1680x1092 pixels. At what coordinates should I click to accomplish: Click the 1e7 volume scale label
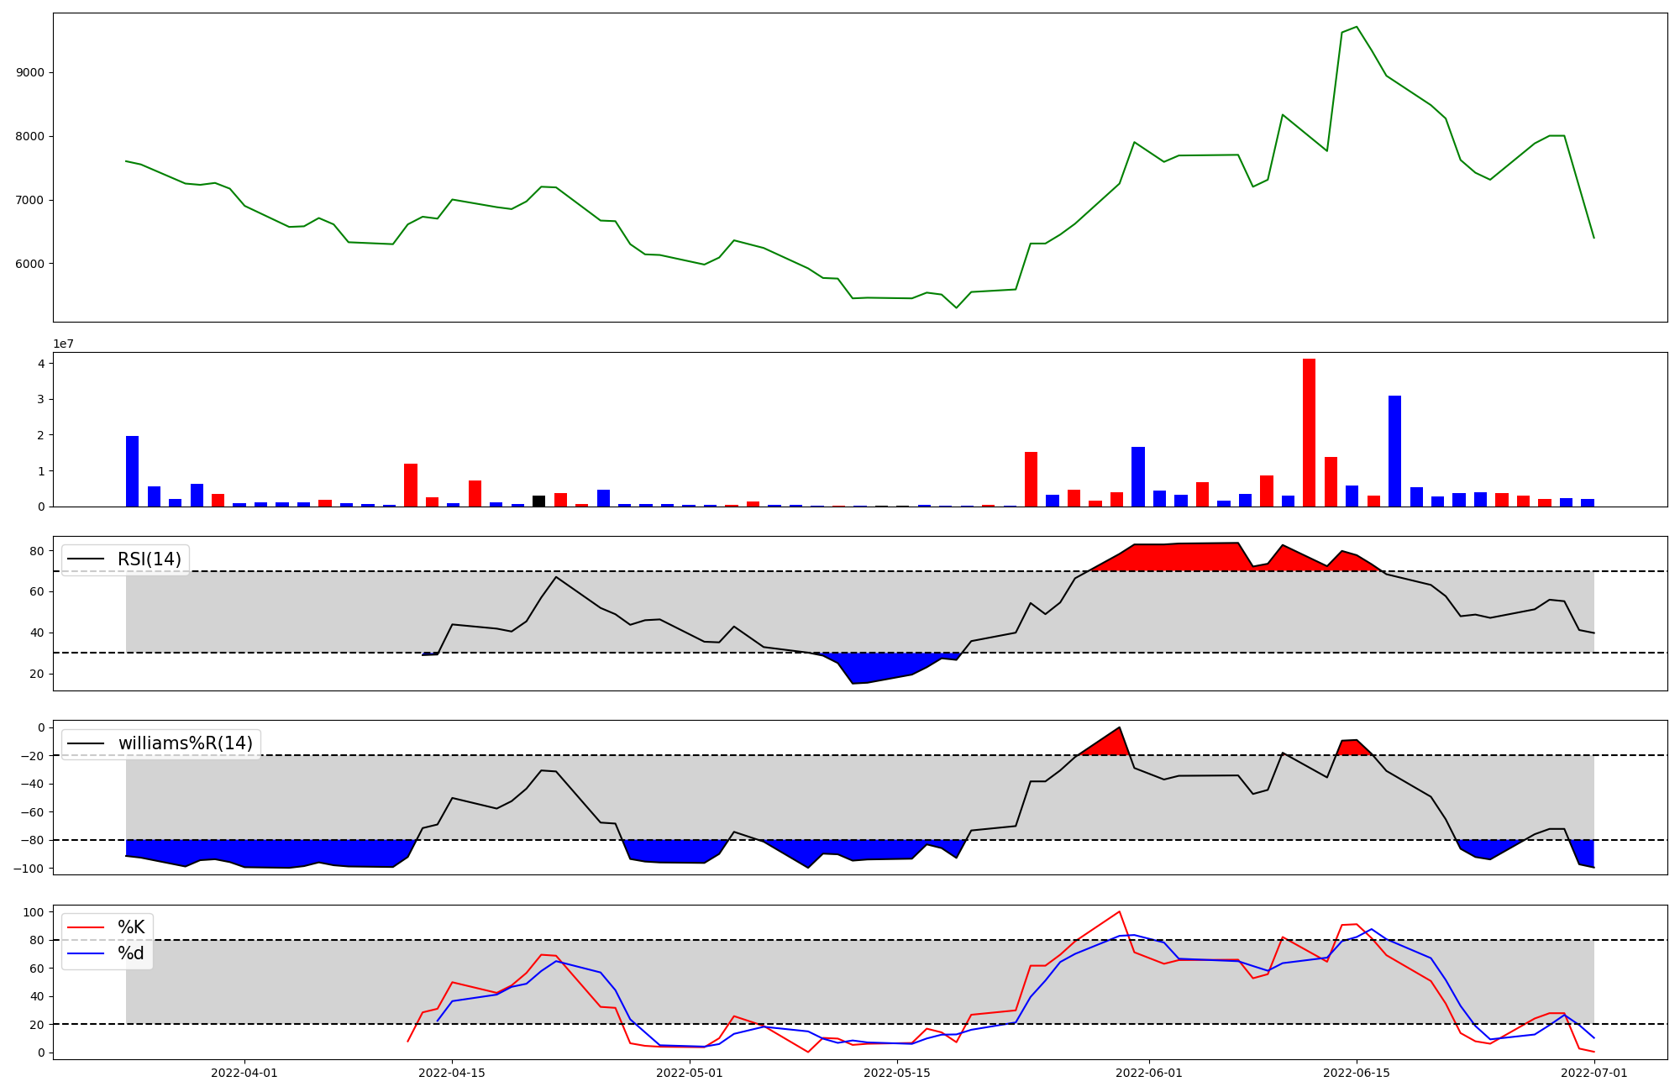[64, 344]
